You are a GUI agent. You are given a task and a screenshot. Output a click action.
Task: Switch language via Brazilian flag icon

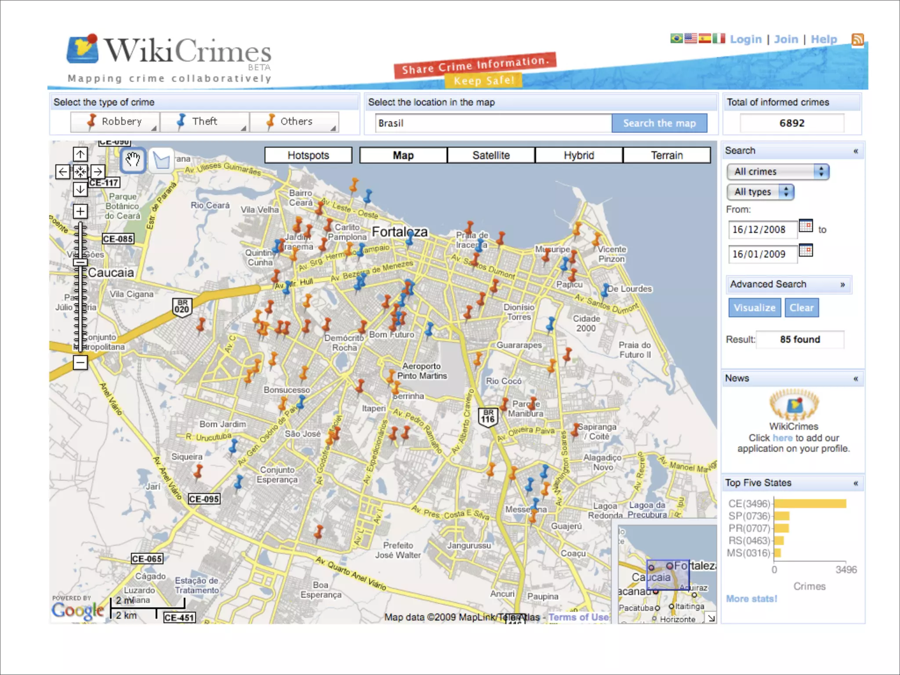point(676,39)
